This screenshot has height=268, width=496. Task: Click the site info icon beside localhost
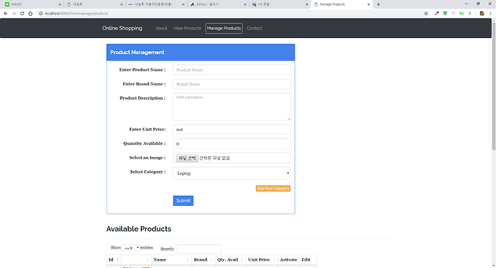41,13
